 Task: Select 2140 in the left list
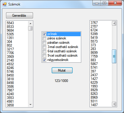[17, 60]
